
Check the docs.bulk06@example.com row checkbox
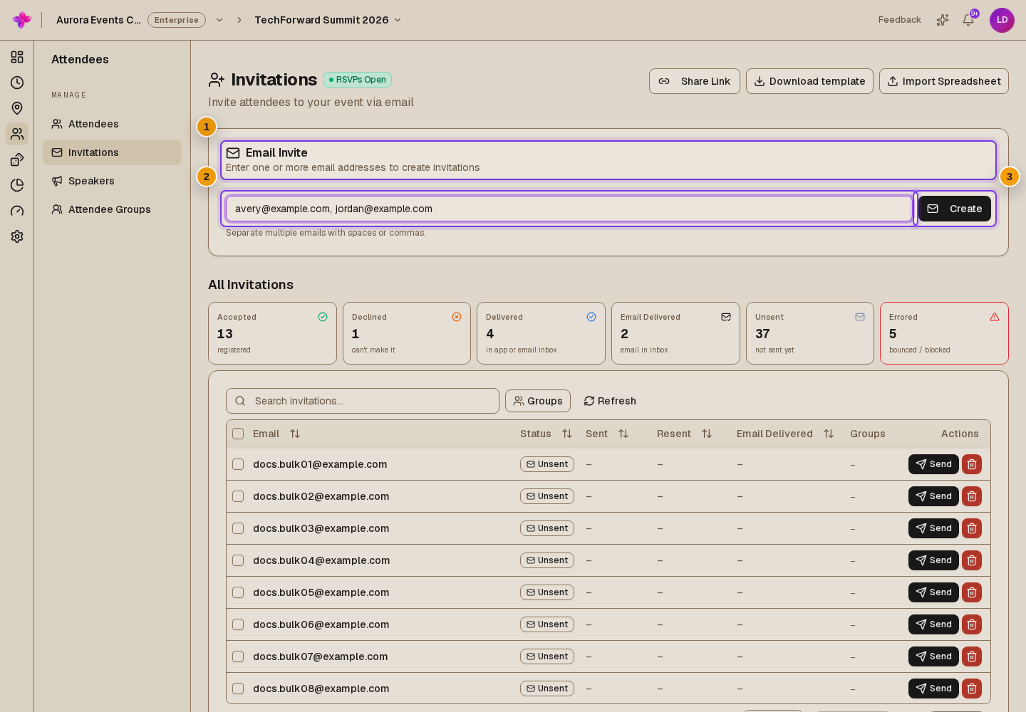tap(238, 624)
